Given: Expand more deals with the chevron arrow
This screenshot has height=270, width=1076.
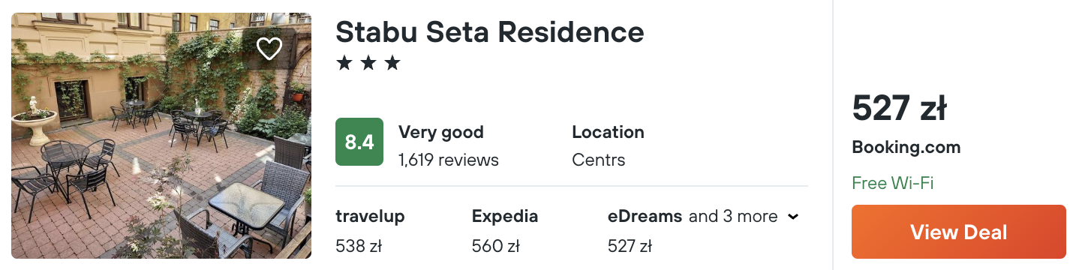Looking at the screenshot, I should point(792,217).
